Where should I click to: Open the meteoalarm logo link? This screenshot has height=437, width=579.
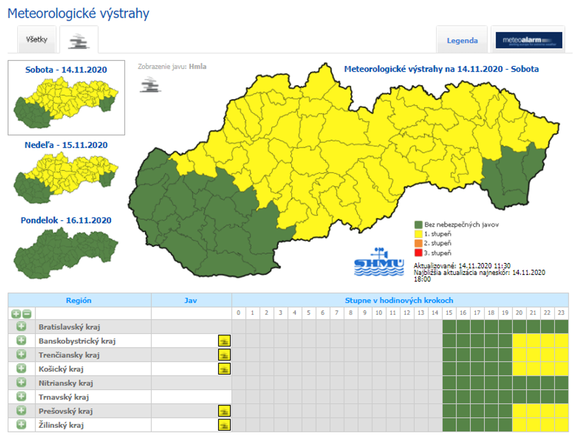click(529, 40)
